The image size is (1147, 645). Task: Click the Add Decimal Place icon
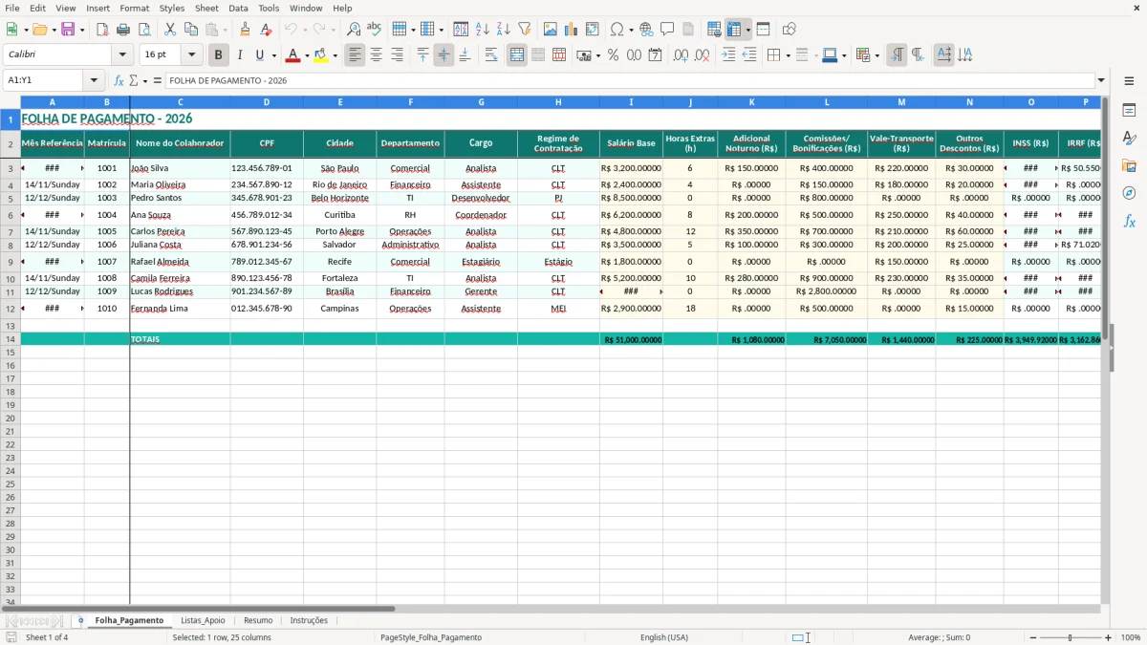[x=681, y=55]
